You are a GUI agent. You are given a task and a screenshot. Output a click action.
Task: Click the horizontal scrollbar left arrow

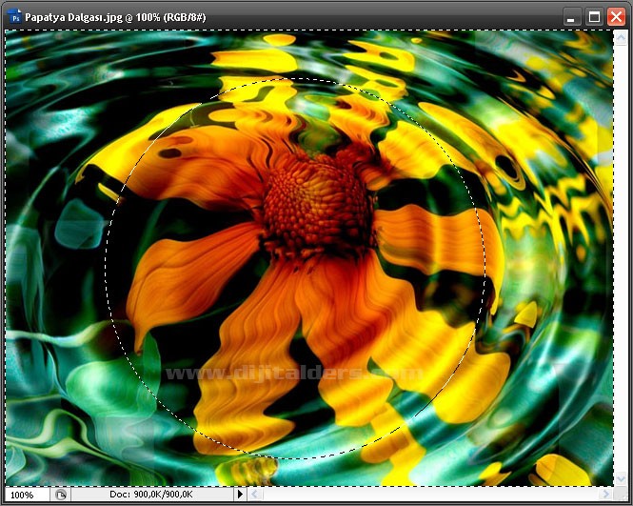255,494
